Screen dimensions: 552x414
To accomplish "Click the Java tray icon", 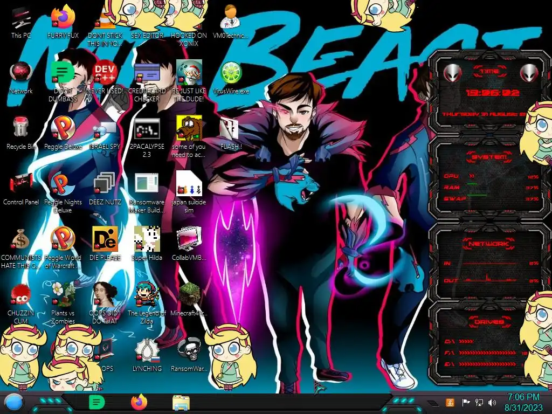I will [450, 402].
